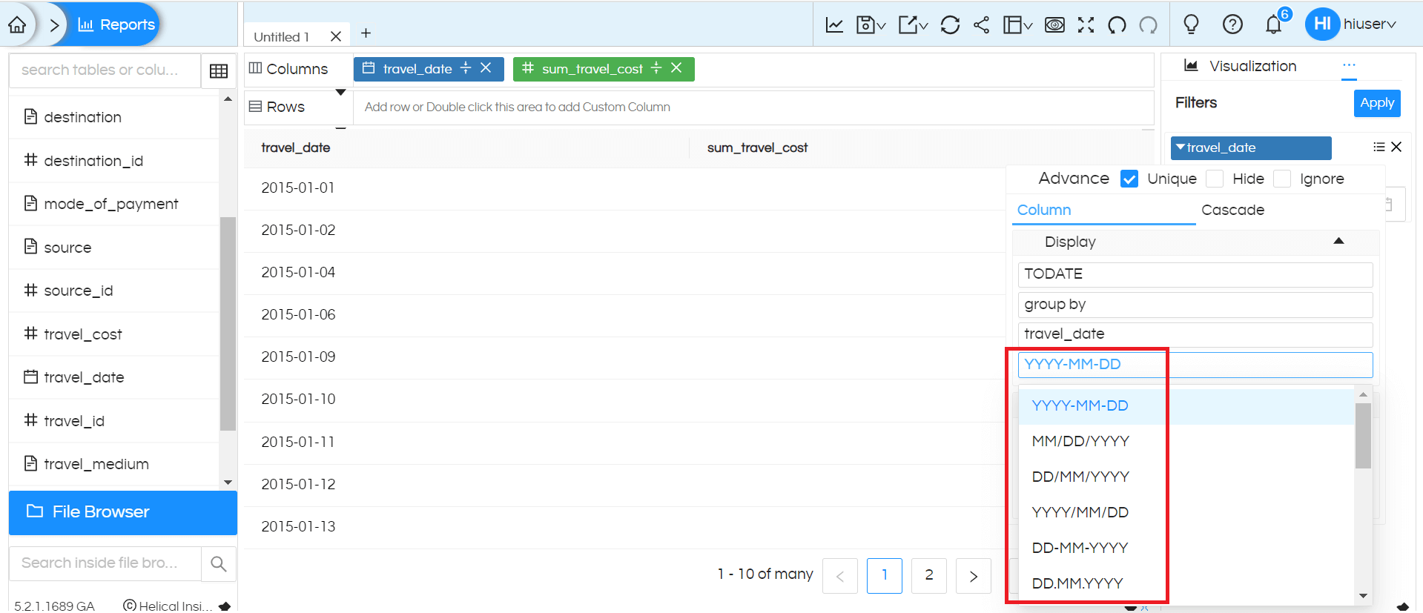The height and width of the screenshot is (613, 1423).
Task: Select the travel_cost column
Action: pos(82,334)
